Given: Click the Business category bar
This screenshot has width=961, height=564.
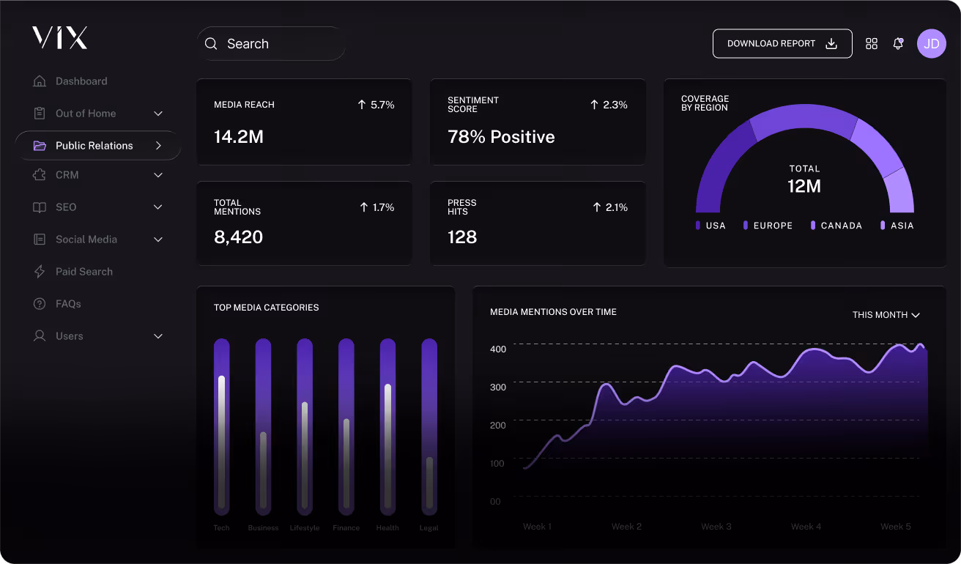Looking at the screenshot, I should (x=263, y=426).
